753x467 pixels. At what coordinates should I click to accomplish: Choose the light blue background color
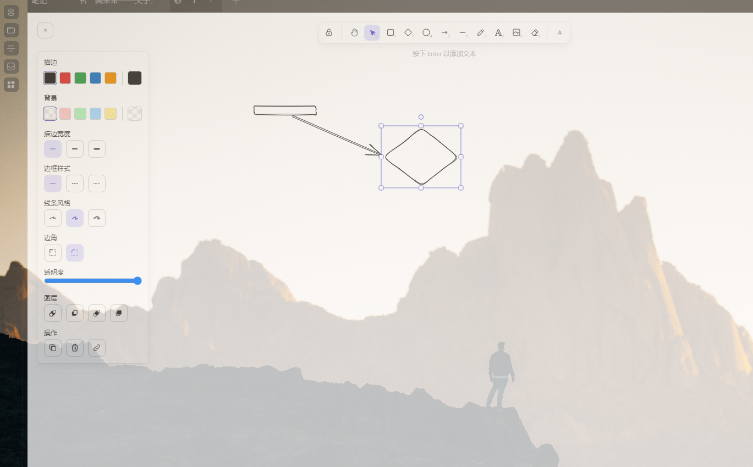point(96,114)
